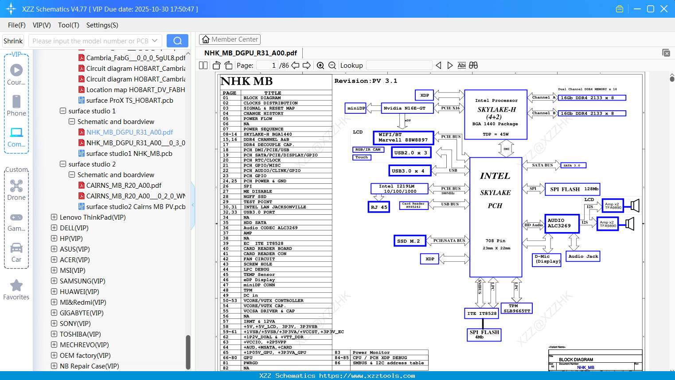Expand the SAMSUNG(VIP) node
675x380 pixels.
click(54, 281)
